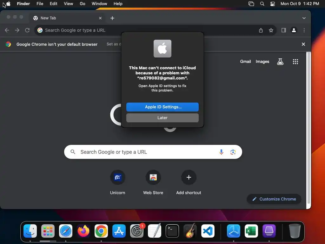Image resolution: width=325 pixels, height=244 pixels.
Task: Click the Chrome page vertical scrollbar
Action: pos(308,128)
